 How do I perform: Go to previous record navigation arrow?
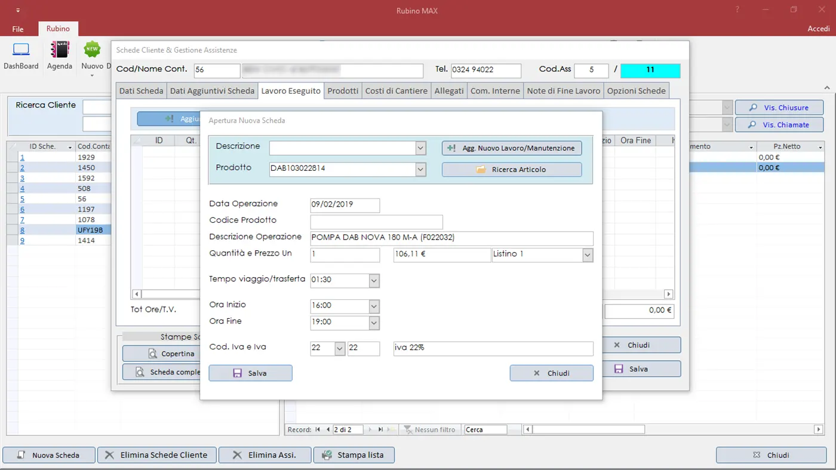[327, 429]
